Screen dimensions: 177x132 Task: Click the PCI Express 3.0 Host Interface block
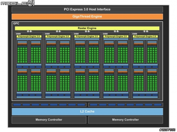pyautogui.click(x=87, y=9)
